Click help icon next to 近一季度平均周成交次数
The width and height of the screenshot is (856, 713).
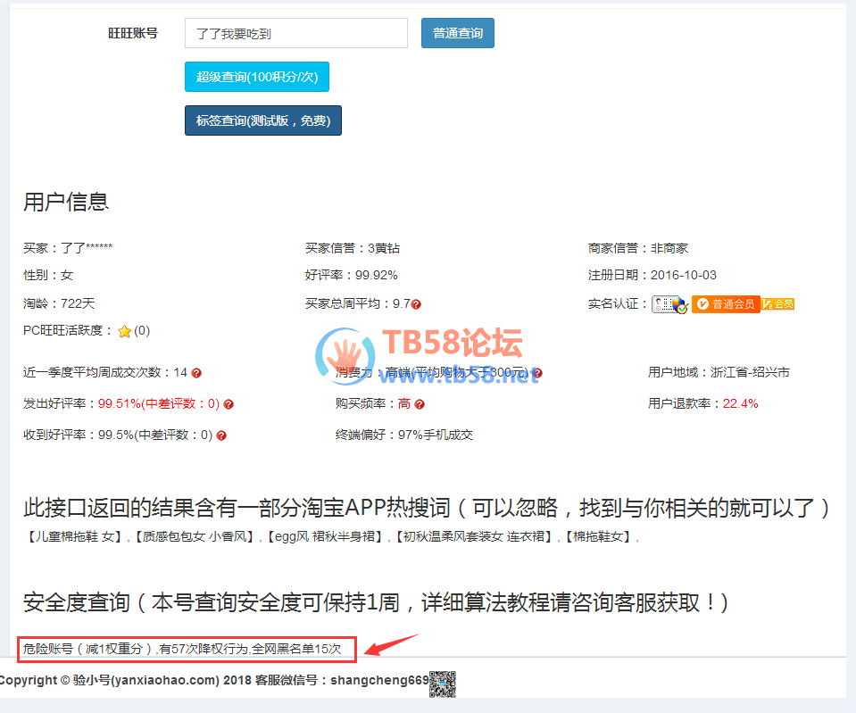click(196, 373)
